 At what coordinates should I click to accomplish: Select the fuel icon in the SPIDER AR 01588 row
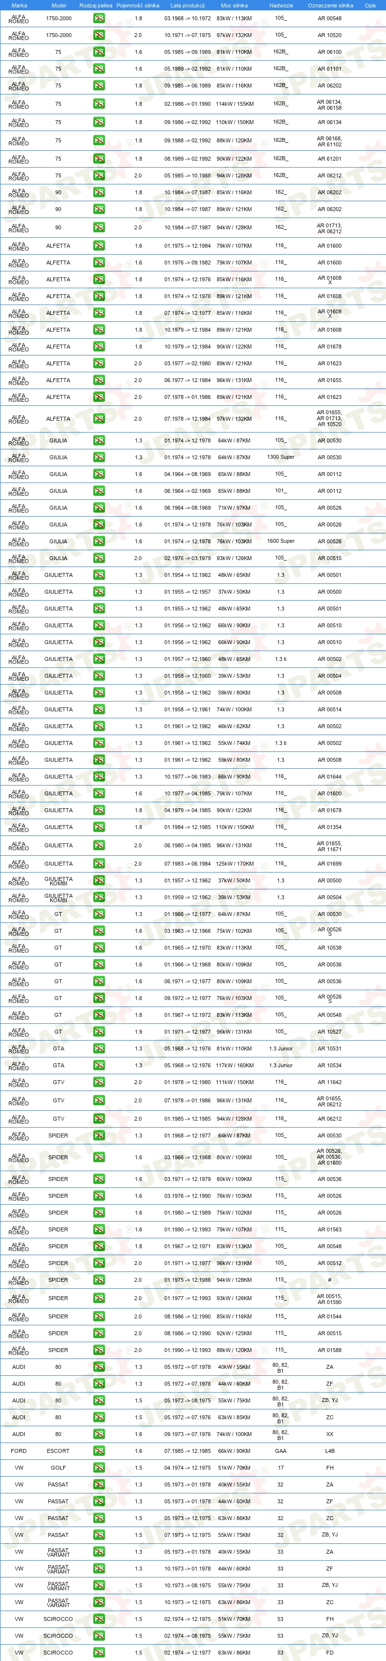(x=98, y=1350)
